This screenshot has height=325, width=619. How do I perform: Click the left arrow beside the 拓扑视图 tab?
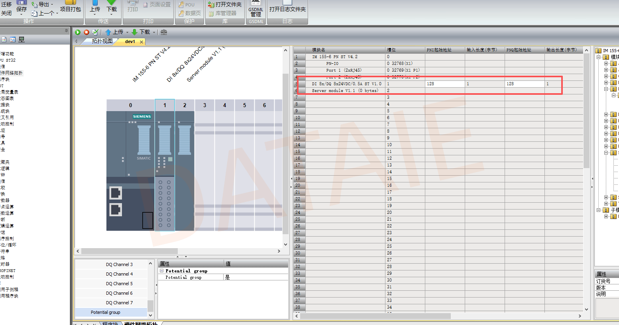pos(76,41)
